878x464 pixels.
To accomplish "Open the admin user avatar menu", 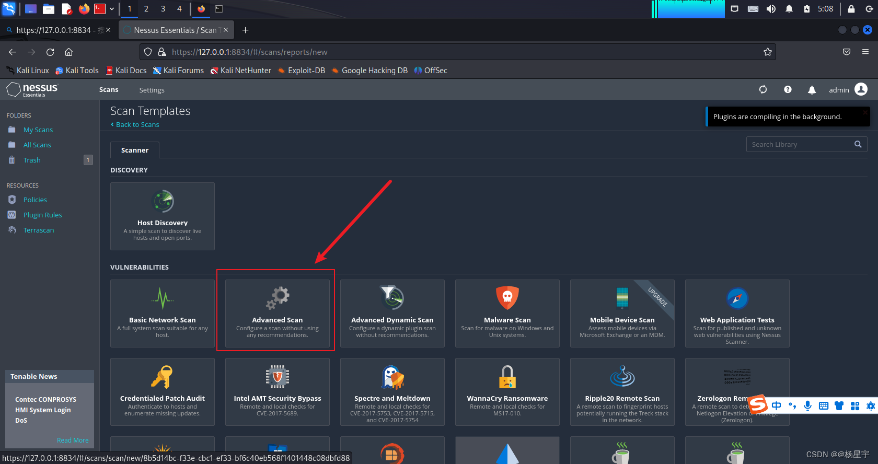I will coord(861,89).
